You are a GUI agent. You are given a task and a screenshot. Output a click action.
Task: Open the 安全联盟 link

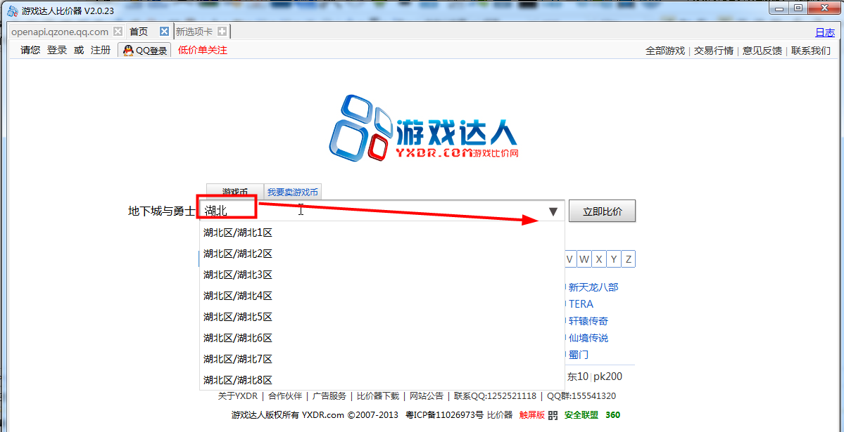[x=581, y=415]
